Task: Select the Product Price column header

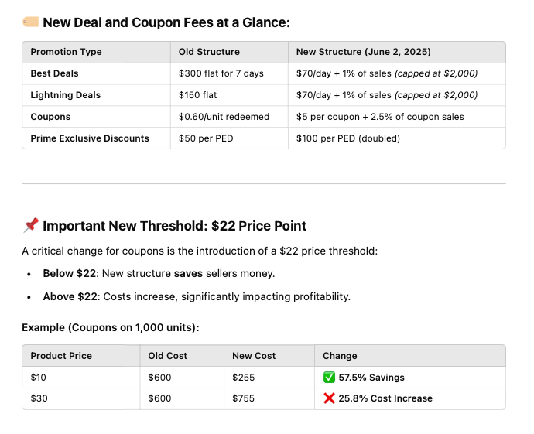Action: click(x=61, y=356)
